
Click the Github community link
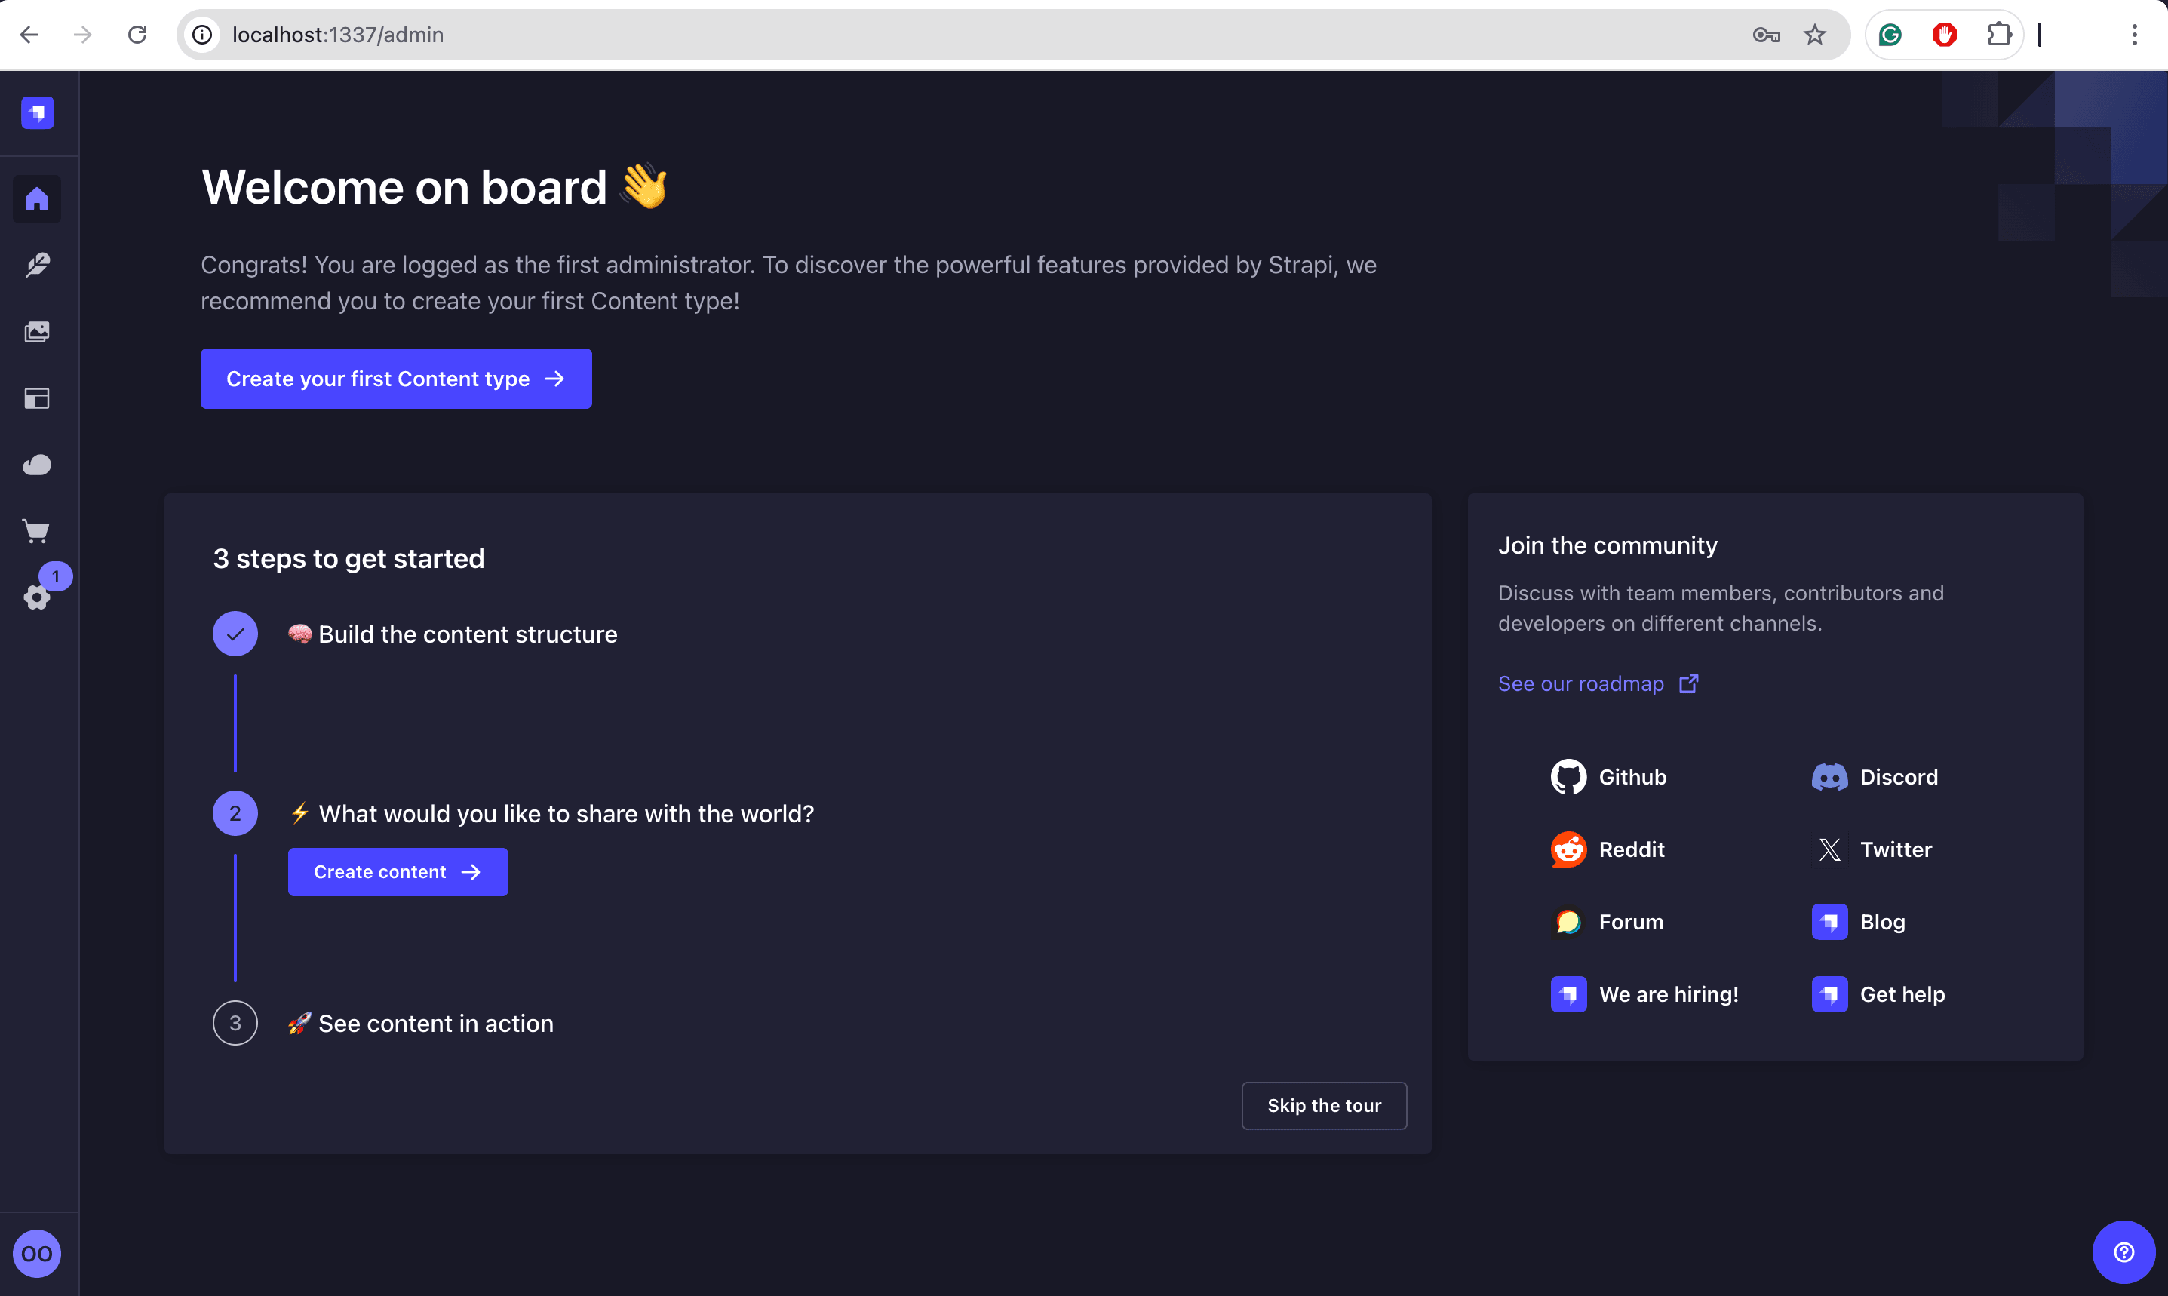(x=1608, y=776)
